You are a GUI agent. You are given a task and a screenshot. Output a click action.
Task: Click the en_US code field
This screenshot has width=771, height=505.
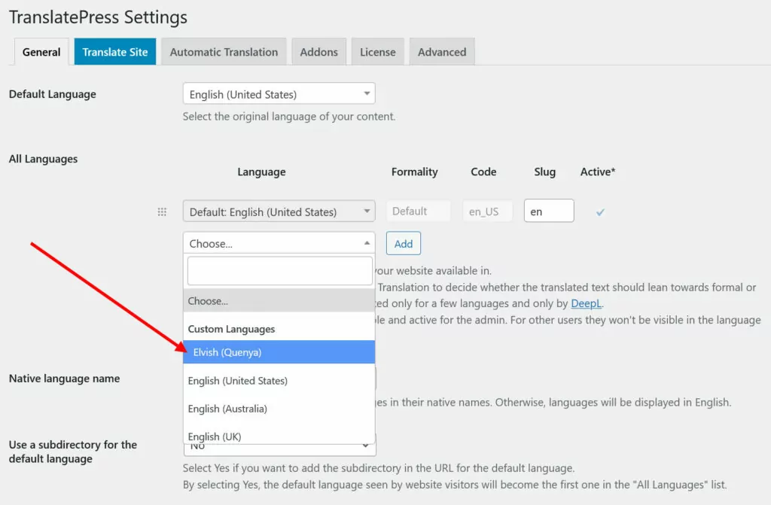(x=487, y=211)
